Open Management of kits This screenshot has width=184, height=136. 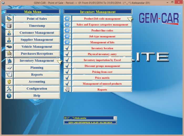pyautogui.click(x=102, y=42)
